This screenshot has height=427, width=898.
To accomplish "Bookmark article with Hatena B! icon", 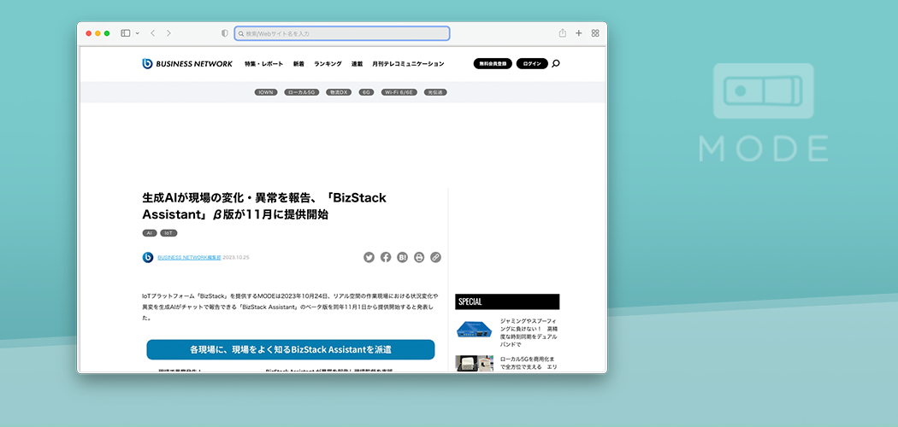I will [402, 257].
